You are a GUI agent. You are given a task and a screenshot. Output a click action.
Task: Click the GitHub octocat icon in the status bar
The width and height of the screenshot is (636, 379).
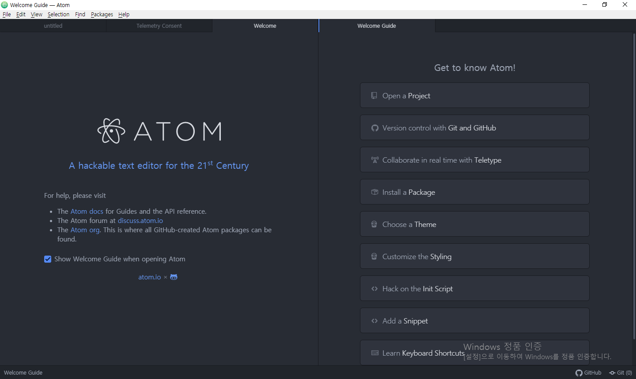point(579,373)
